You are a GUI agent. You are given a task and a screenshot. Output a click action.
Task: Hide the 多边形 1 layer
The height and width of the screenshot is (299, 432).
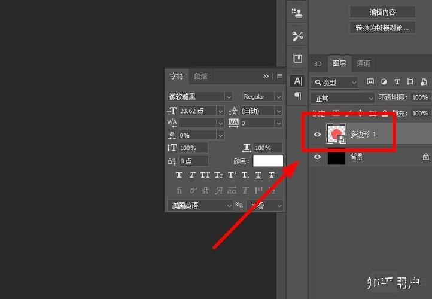[317, 135]
